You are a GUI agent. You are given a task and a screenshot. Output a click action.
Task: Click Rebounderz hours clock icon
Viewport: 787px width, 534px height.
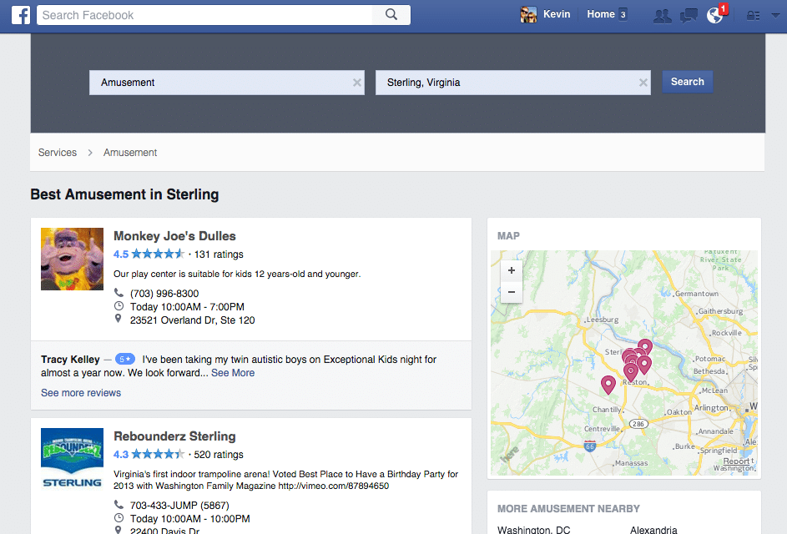[119, 518]
